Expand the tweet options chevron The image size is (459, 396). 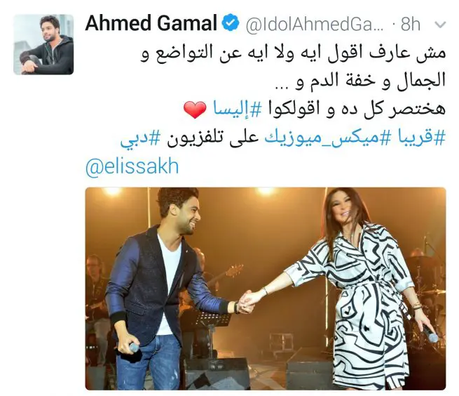(440, 25)
